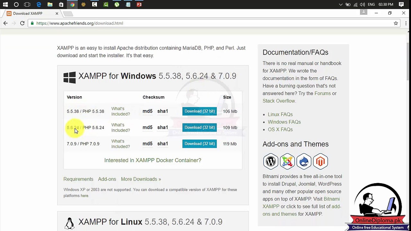
Task: Click the 106 Mb size value
Action: click(x=230, y=111)
